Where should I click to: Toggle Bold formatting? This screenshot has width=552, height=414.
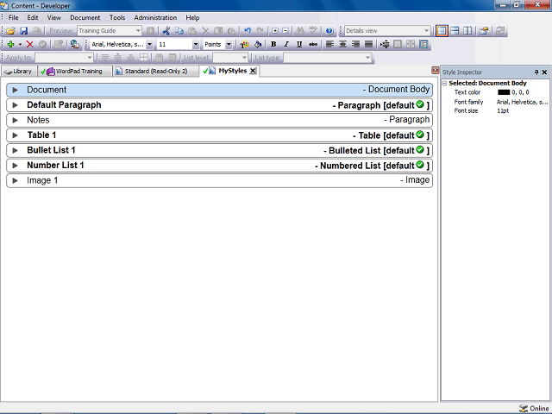click(273, 44)
